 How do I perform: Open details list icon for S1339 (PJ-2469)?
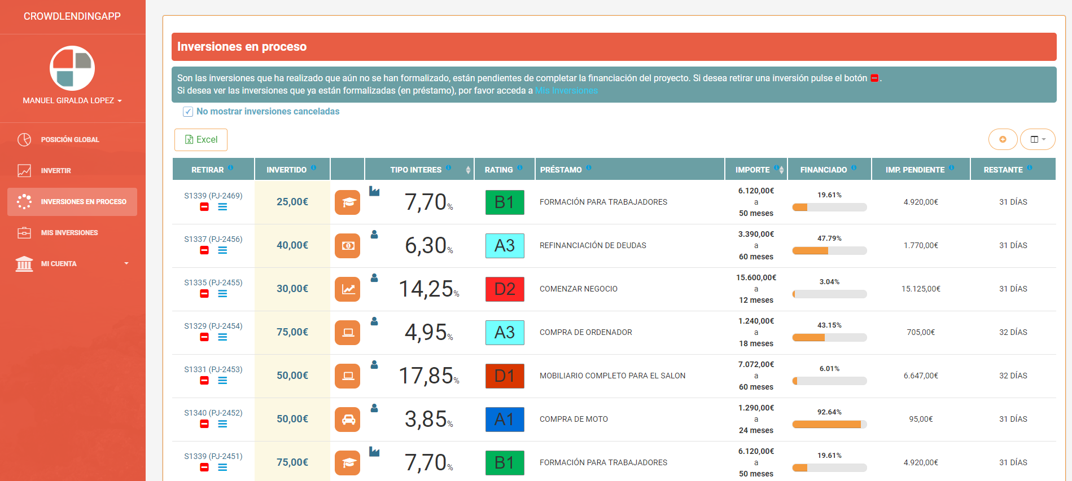click(x=222, y=207)
